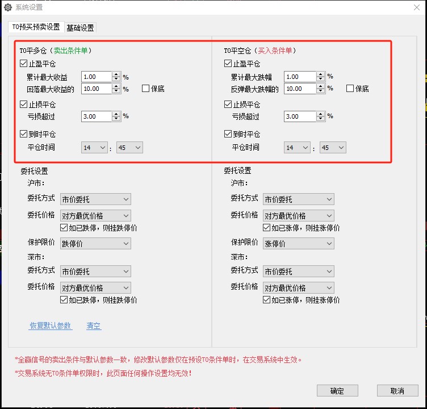
Task: Click the settings gear icon in title bar
Action: click(x=7, y=7)
